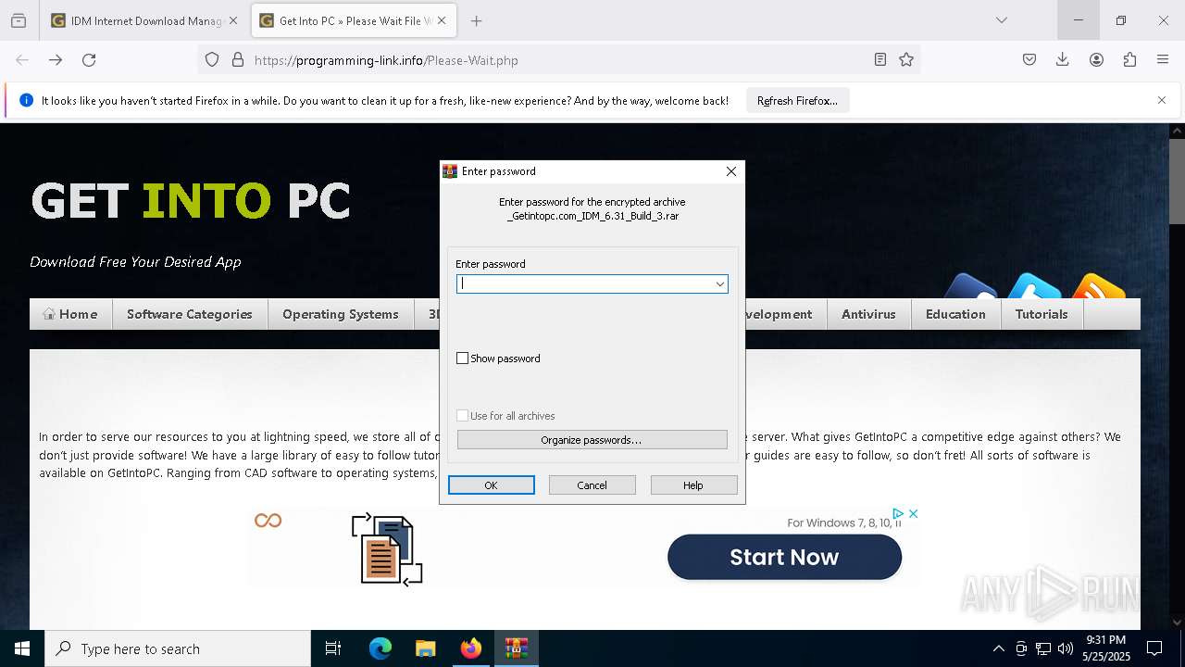Open Firefox View recent browsing icon
1185x667 pixels.
19,20
